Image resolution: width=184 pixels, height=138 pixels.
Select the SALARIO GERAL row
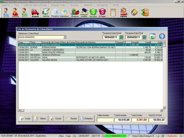coord(91,60)
